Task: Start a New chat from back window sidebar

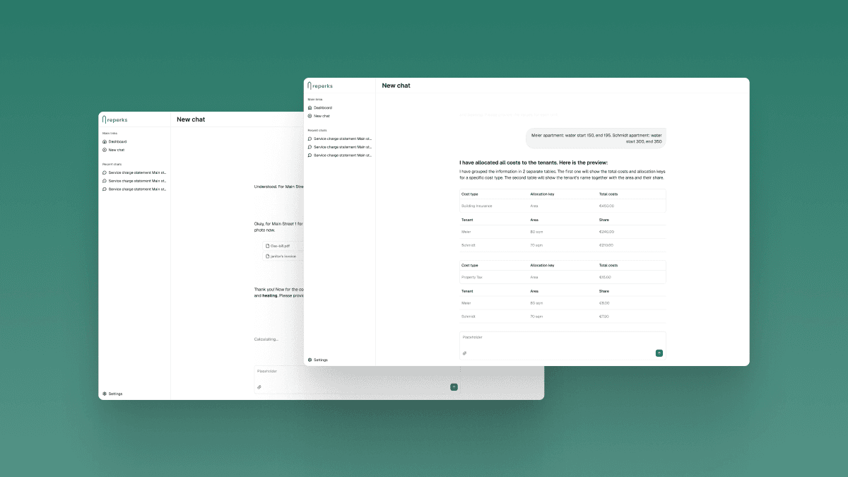Action: (x=116, y=150)
